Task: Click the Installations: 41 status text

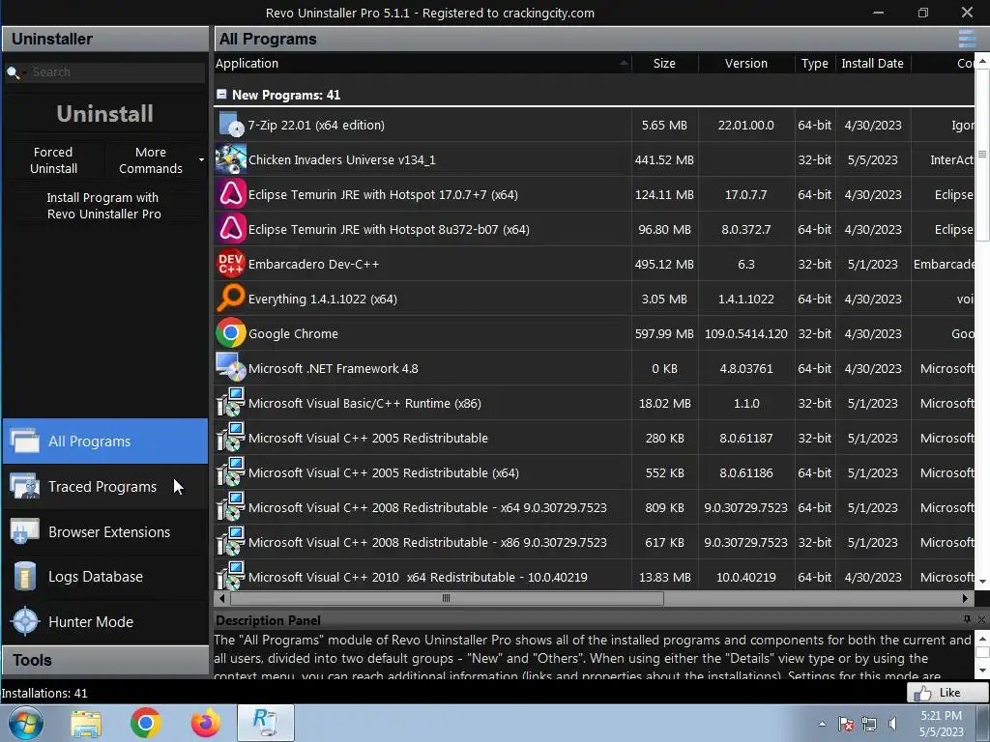Action: [x=44, y=693]
